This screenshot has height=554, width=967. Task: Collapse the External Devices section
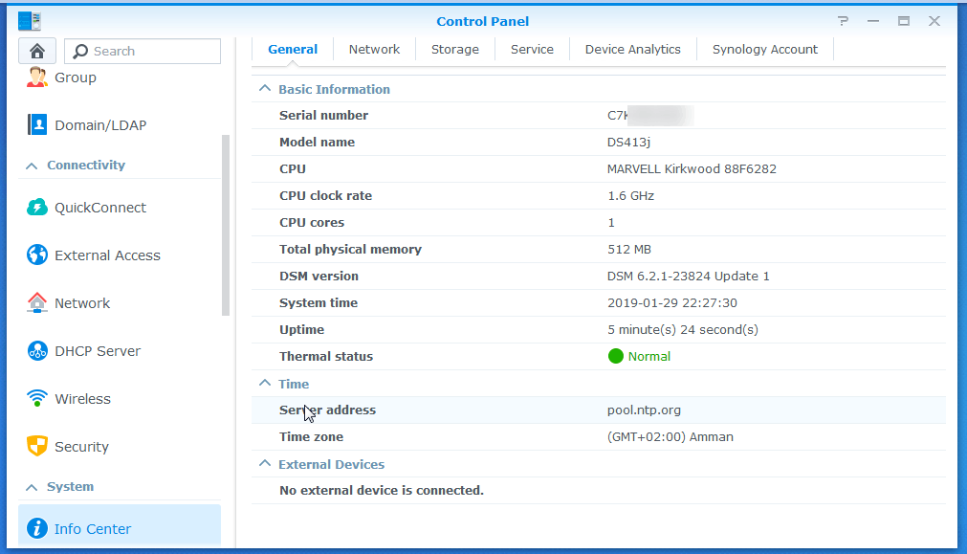click(x=264, y=464)
